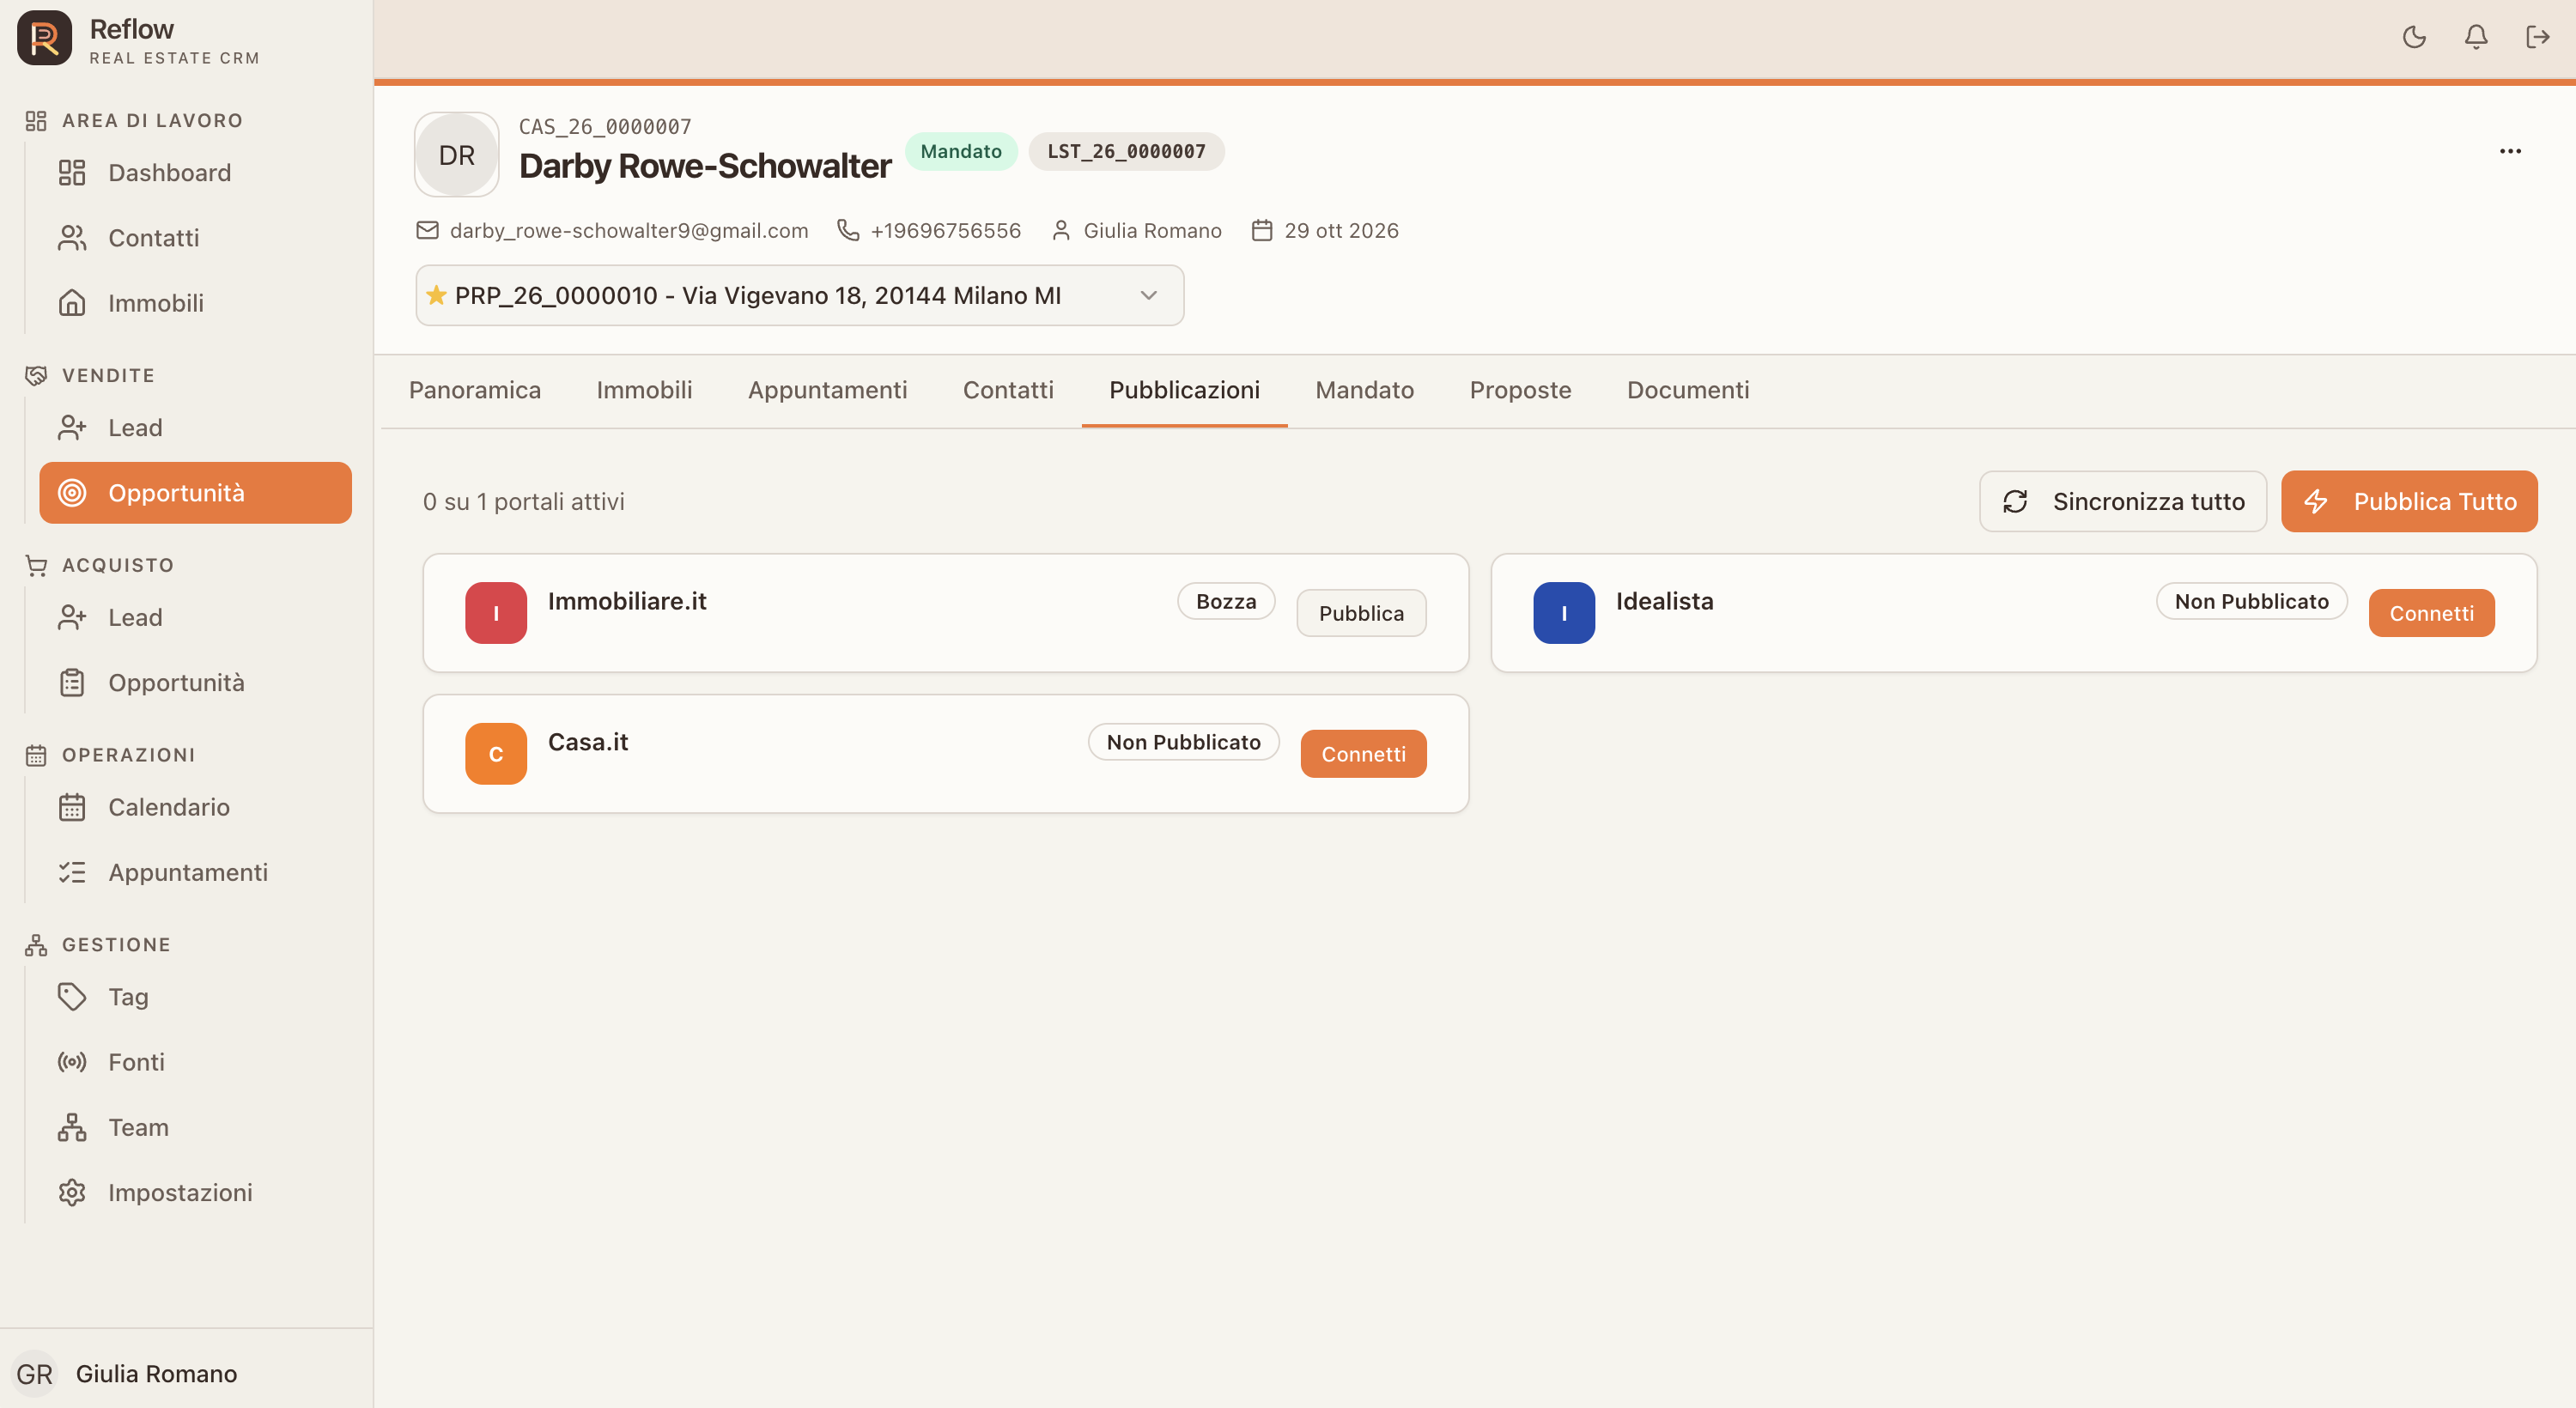
Task: Open Lead under Acquisto
Action: pos(196,618)
